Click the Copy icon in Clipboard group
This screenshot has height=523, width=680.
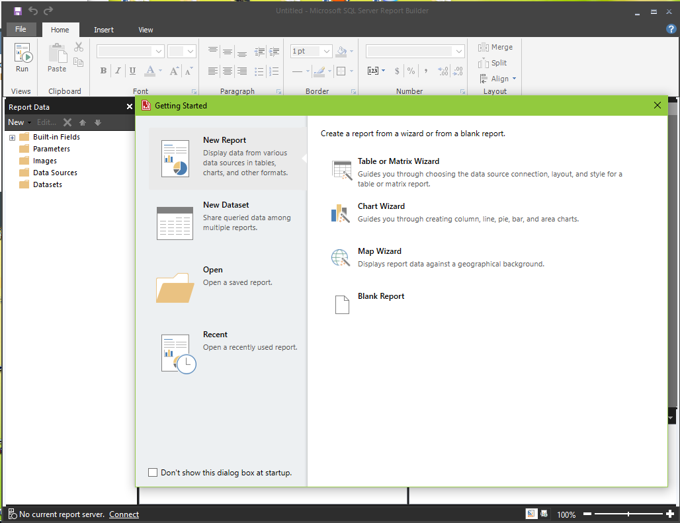(79, 62)
